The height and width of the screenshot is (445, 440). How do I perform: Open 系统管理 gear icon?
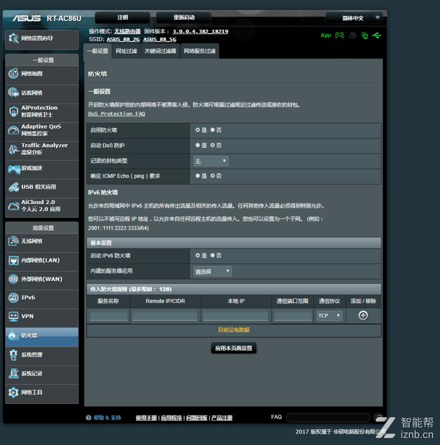pyautogui.click(x=13, y=355)
